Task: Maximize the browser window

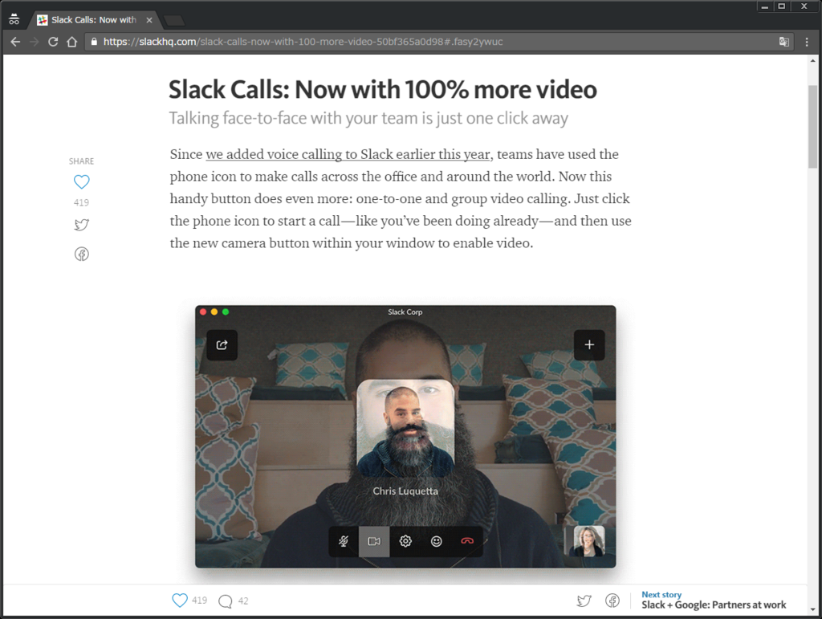Action: (x=782, y=6)
